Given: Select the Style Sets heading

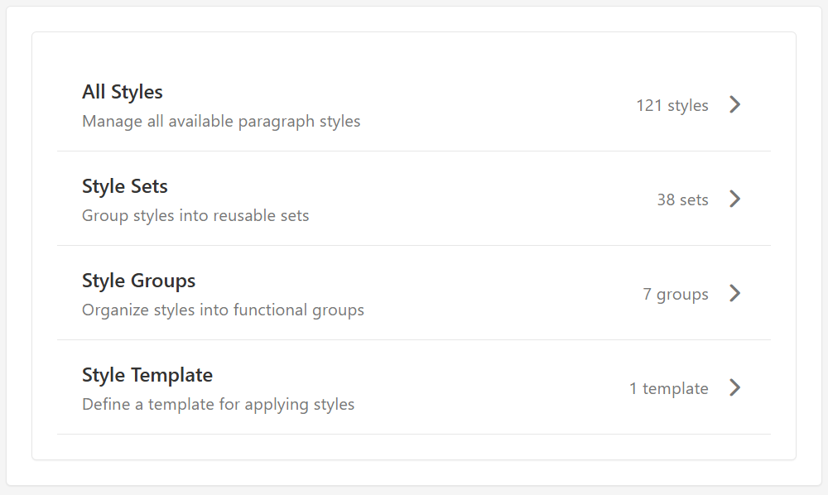Looking at the screenshot, I should [x=124, y=186].
